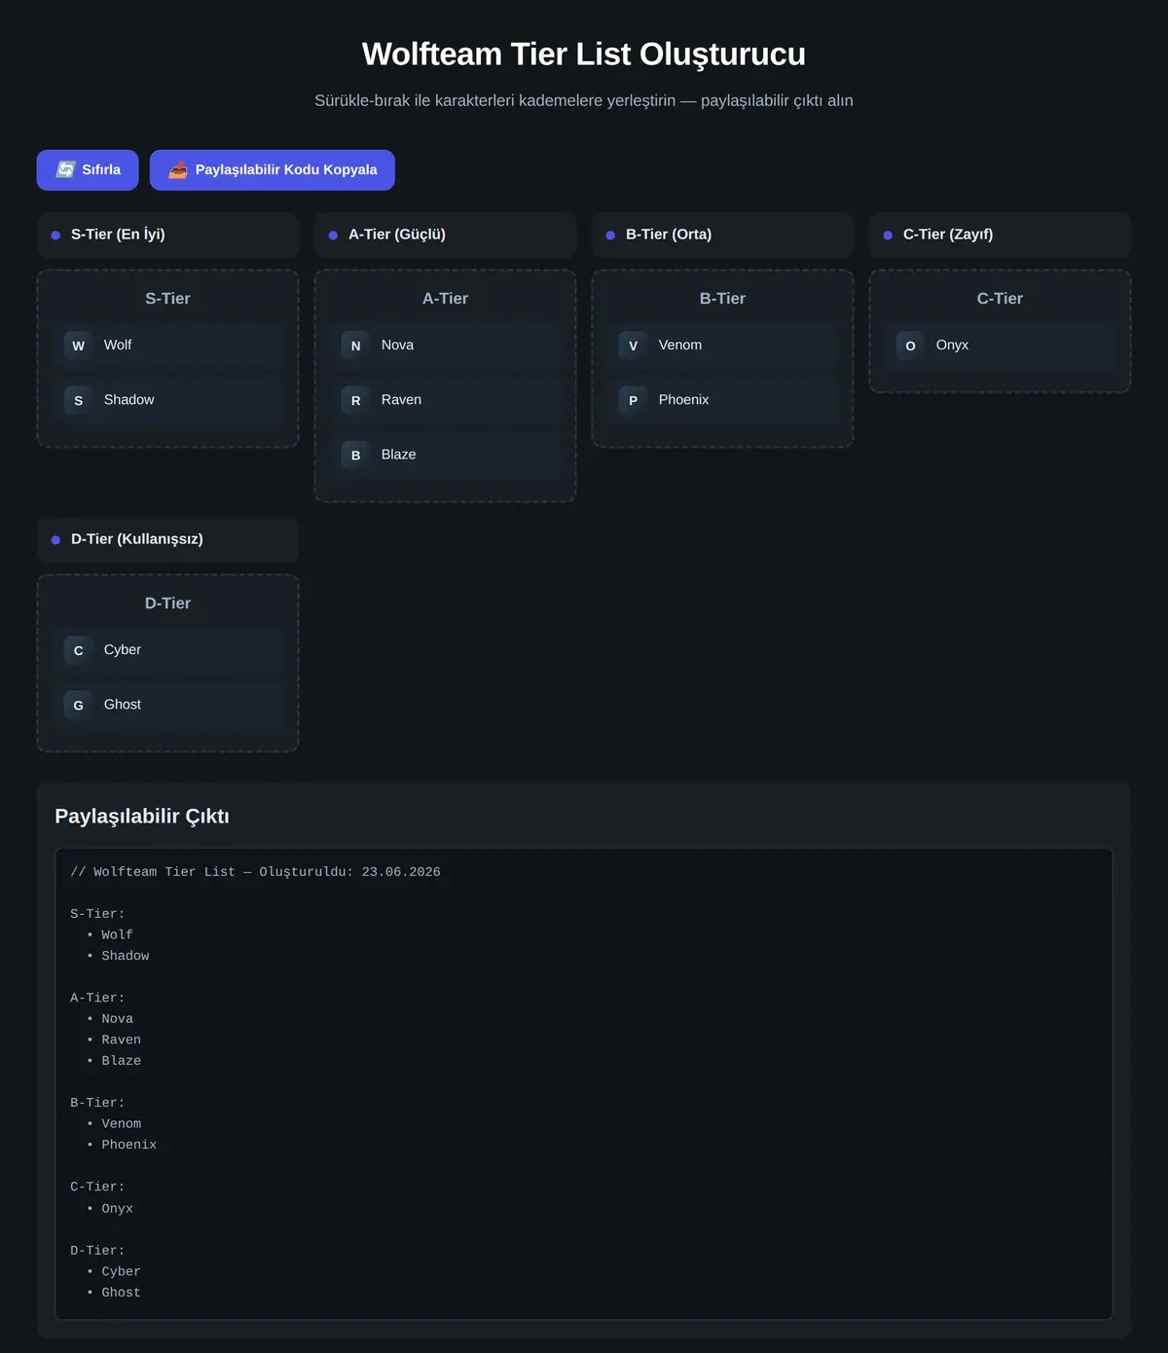Screen dimensions: 1168x1353
Task: Click the blue dot beside C-Tier (Zayıf)
Action: click(888, 236)
